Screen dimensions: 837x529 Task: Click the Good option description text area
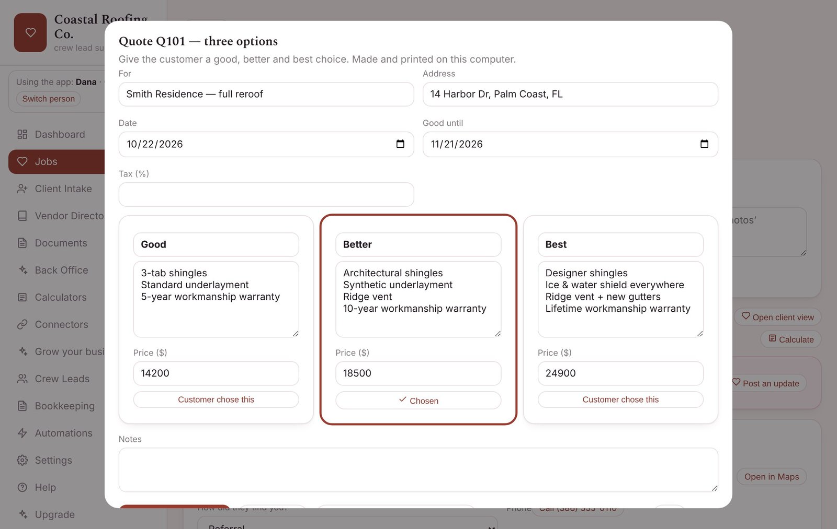pos(216,299)
